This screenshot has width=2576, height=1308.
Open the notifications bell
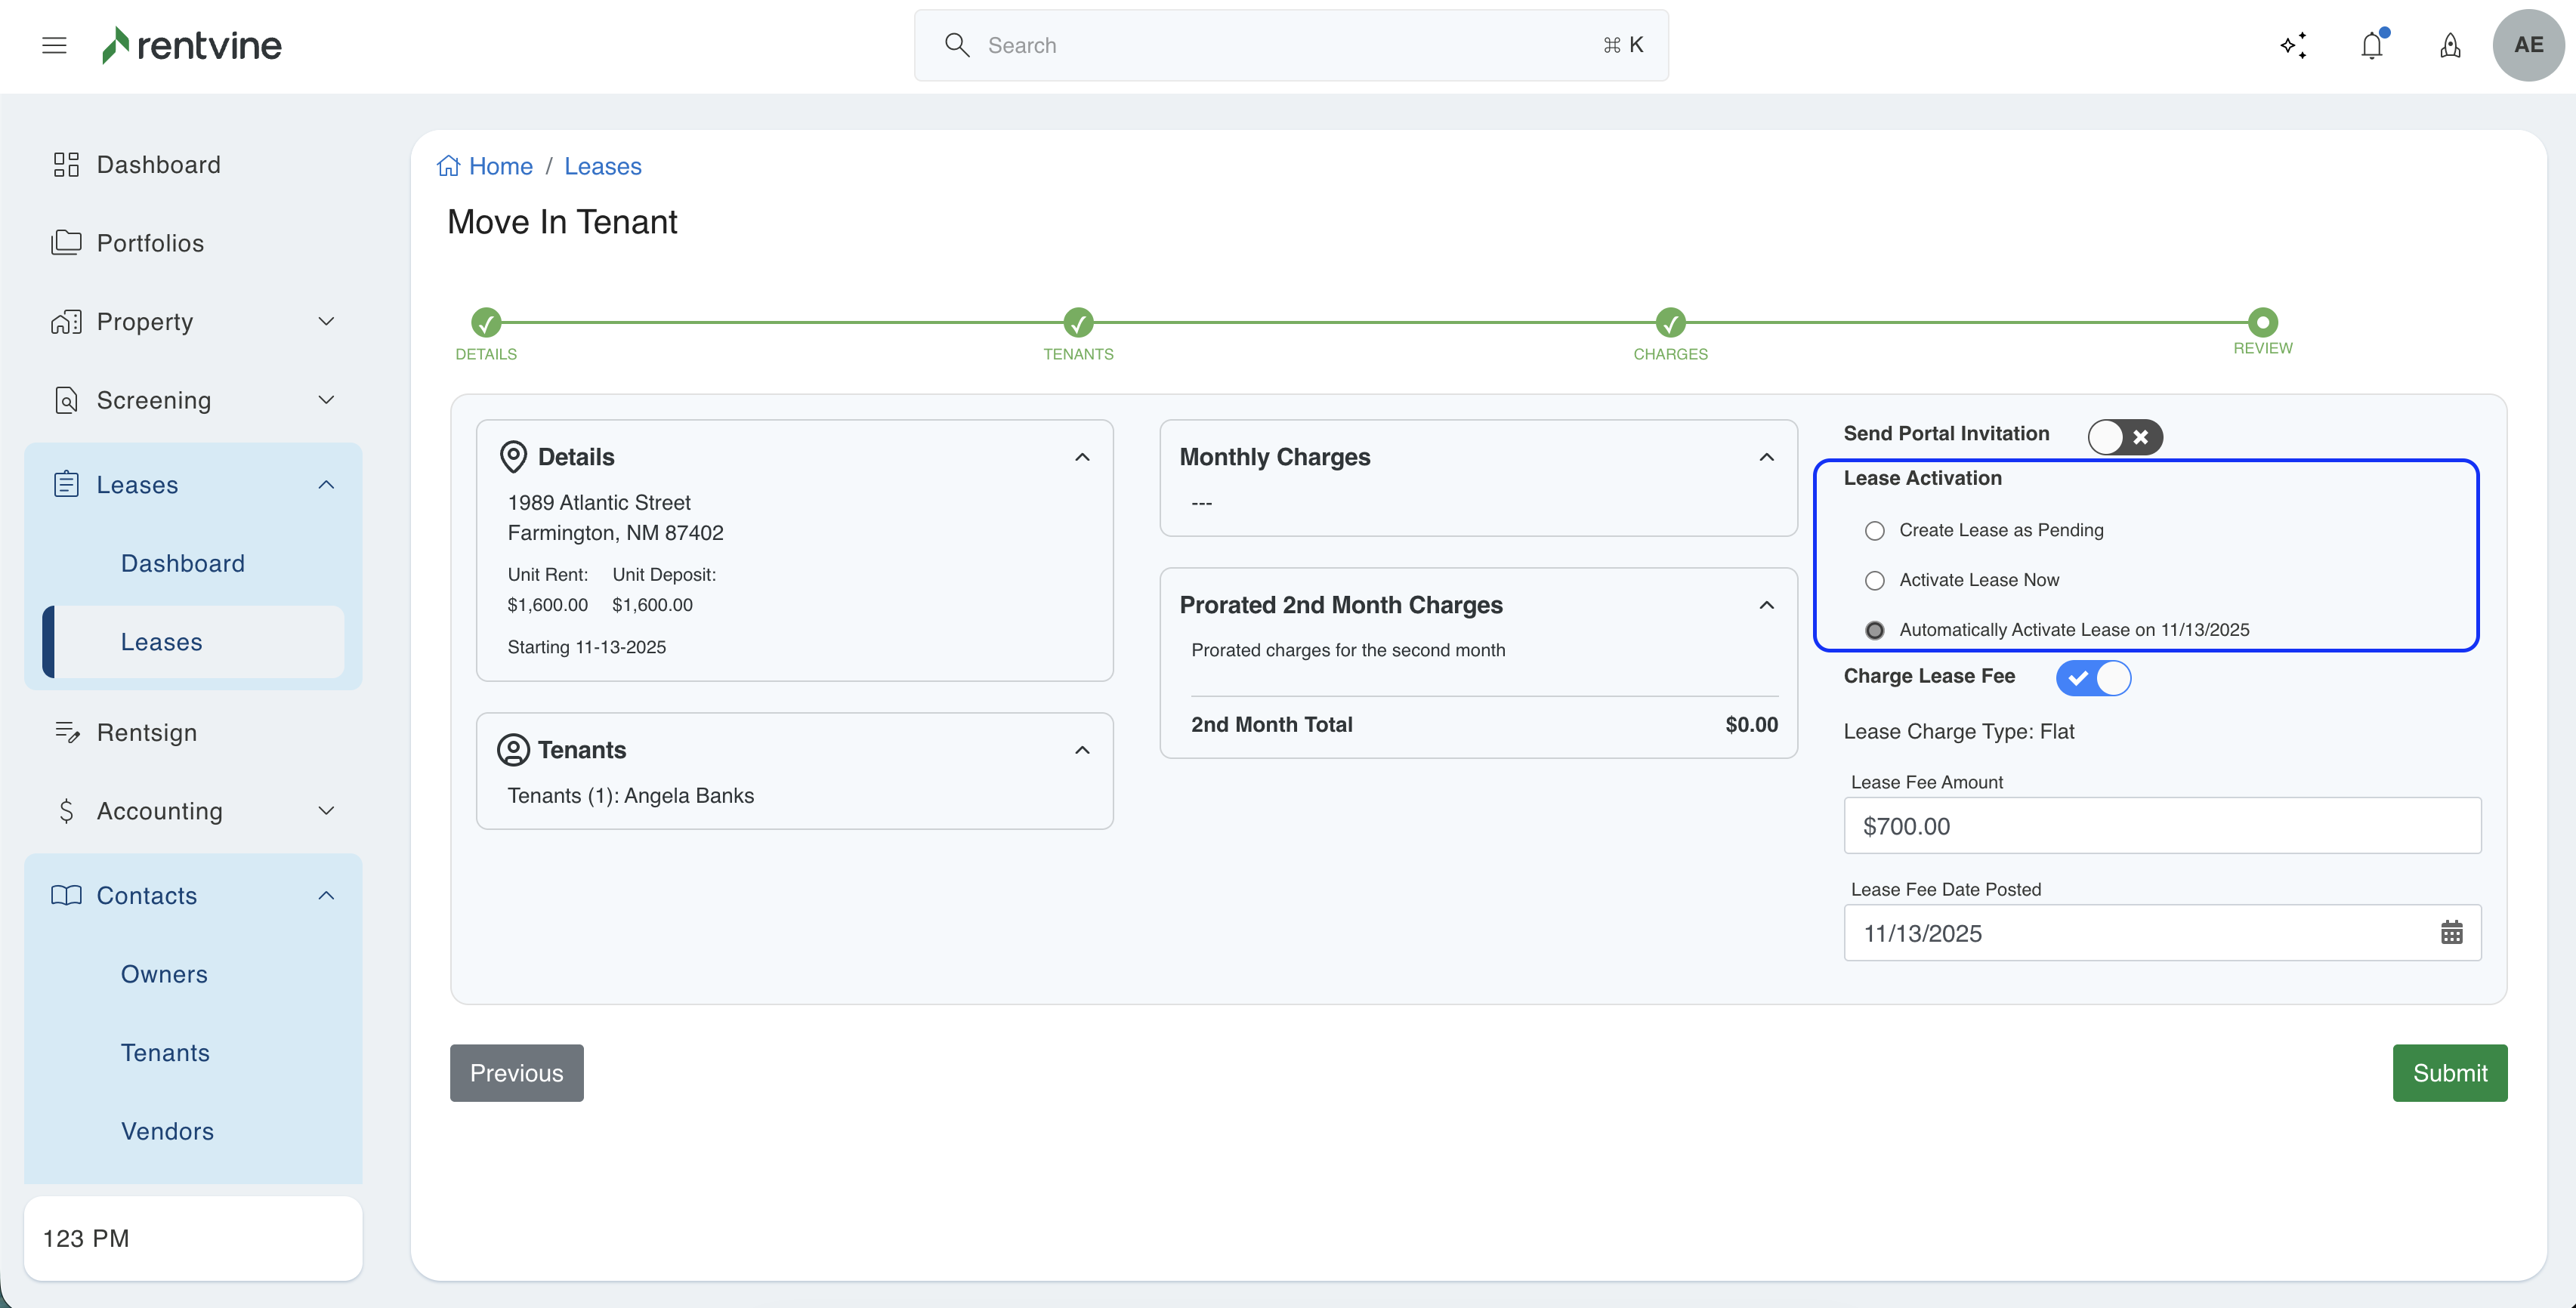(2371, 45)
